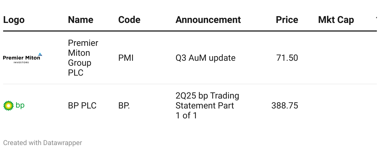This screenshot has width=380, height=150.
Task: Click the 388.75 price value
Action: tap(285, 106)
